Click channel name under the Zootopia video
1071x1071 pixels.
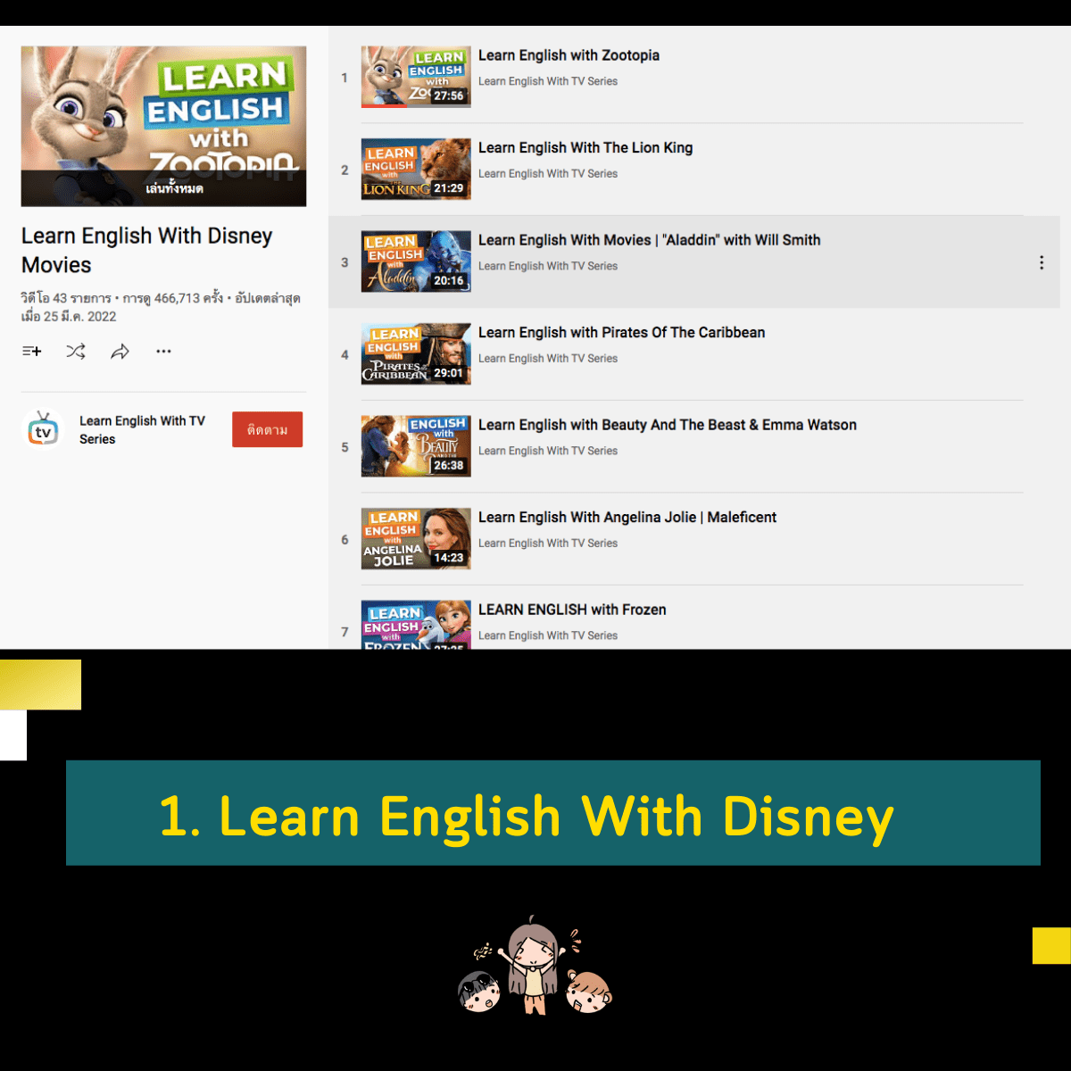(548, 81)
